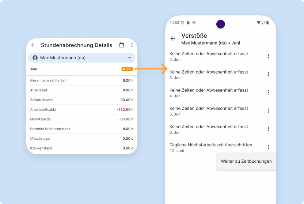Open three-dot menu for 12. Juni entry
This screenshot has width=304, height=204.
269,147
